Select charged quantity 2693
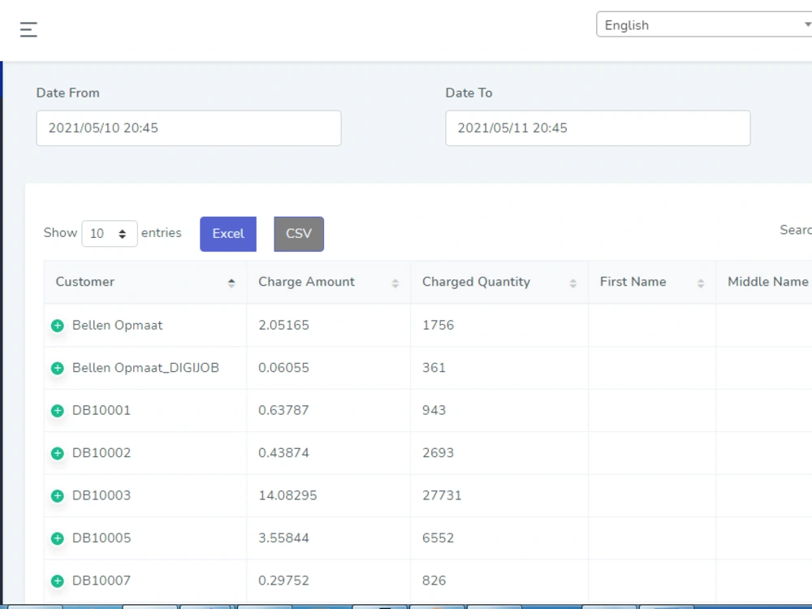 click(x=438, y=452)
